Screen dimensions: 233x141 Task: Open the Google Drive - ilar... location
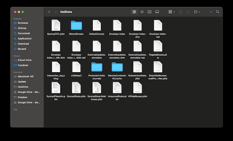pyautogui.click(x=27, y=92)
